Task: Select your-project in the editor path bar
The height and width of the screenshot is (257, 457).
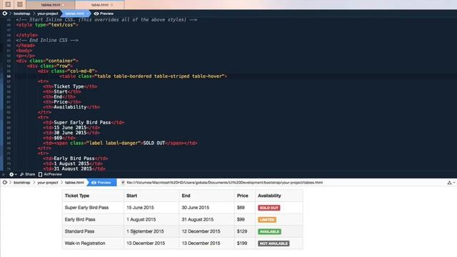Action: point(48,14)
